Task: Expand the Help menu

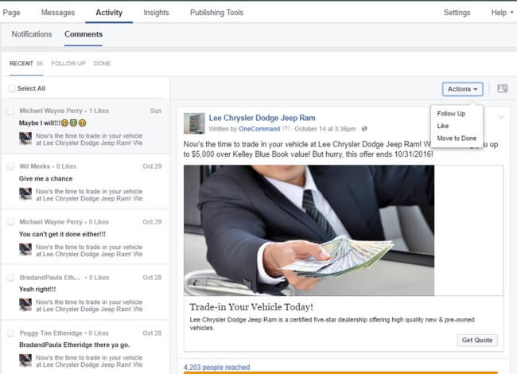Action: pos(501,13)
